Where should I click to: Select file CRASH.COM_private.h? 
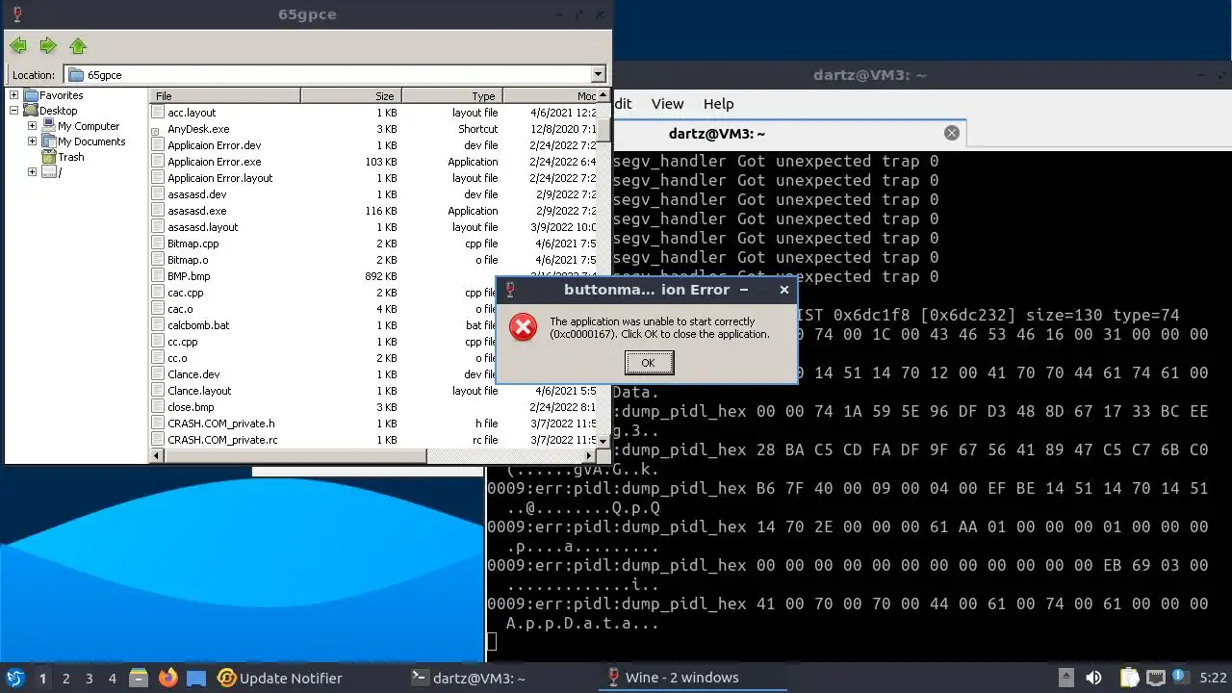[x=220, y=423]
